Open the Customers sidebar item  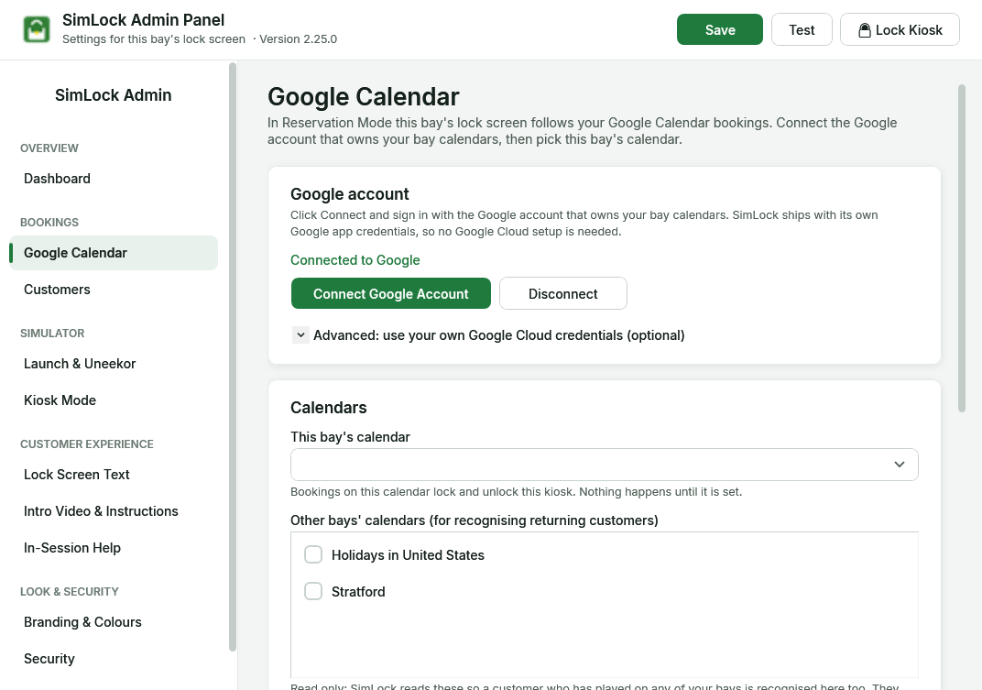pyautogui.click(x=114, y=290)
